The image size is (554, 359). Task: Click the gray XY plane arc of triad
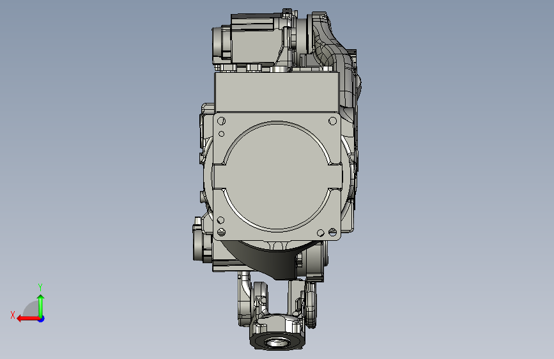pyautogui.click(x=31, y=309)
